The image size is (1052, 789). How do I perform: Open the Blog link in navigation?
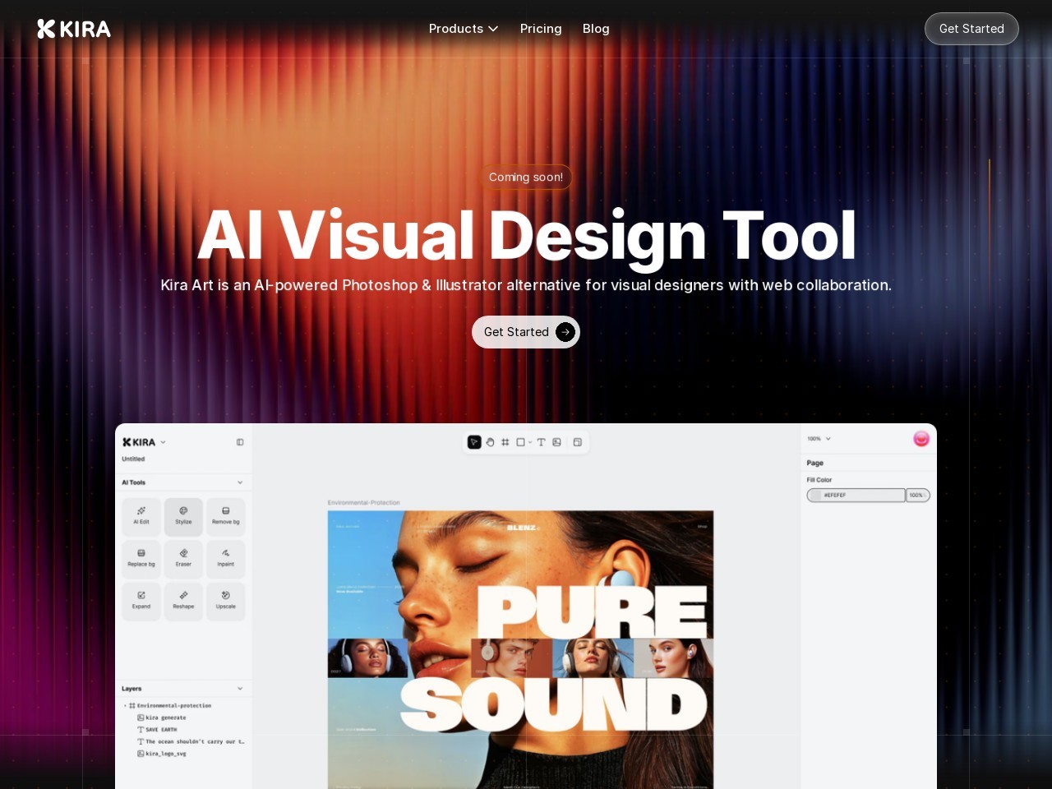pyautogui.click(x=596, y=29)
